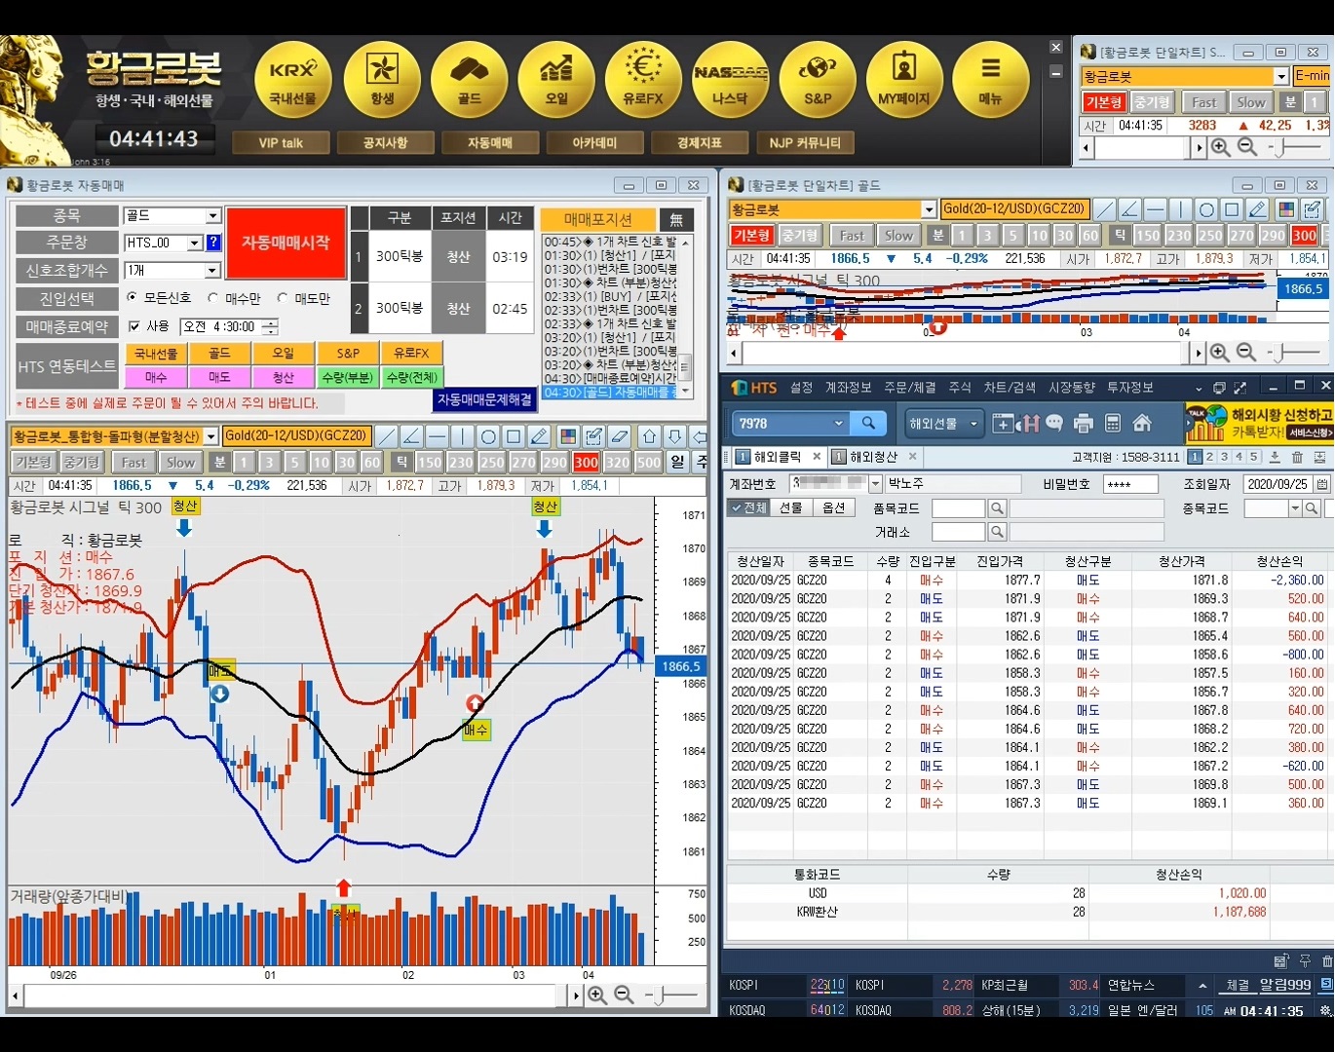Open the 유로FX round icon
This screenshot has width=1335, height=1052.
[x=643, y=80]
